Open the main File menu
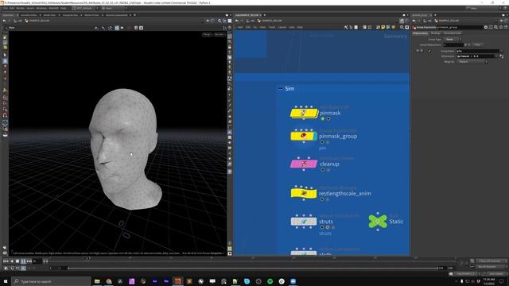 (6, 8)
